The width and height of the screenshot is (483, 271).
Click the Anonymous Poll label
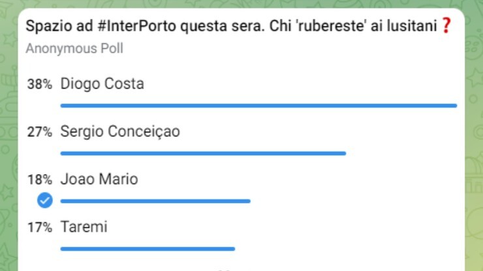pos(74,49)
